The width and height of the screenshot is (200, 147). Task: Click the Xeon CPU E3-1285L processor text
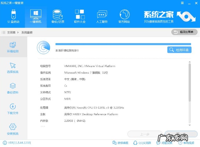tap(94, 108)
